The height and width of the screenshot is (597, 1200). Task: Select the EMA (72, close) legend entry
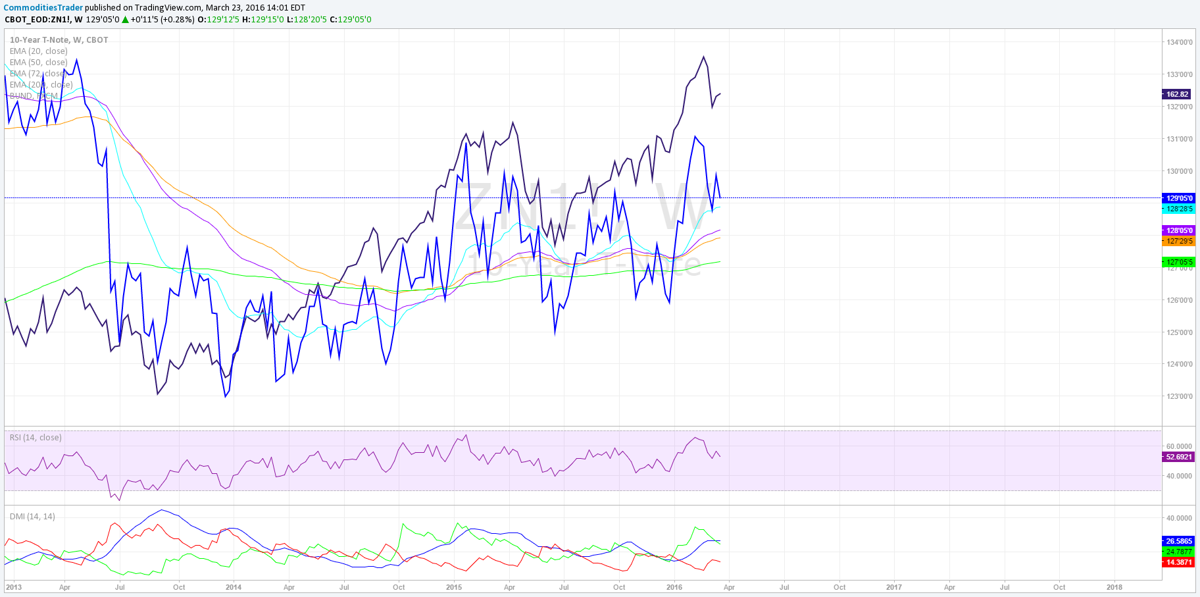click(39, 73)
